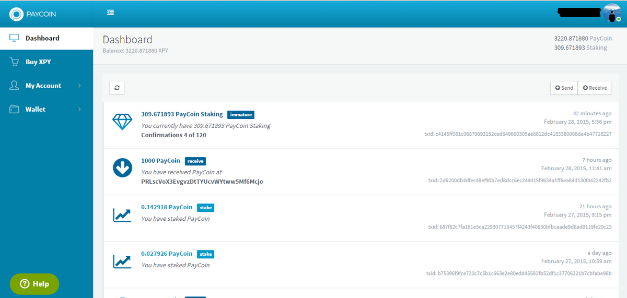Click the 309.671893 Staking header total
The width and height of the screenshot is (627, 298).
pyautogui.click(x=580, y=47)
